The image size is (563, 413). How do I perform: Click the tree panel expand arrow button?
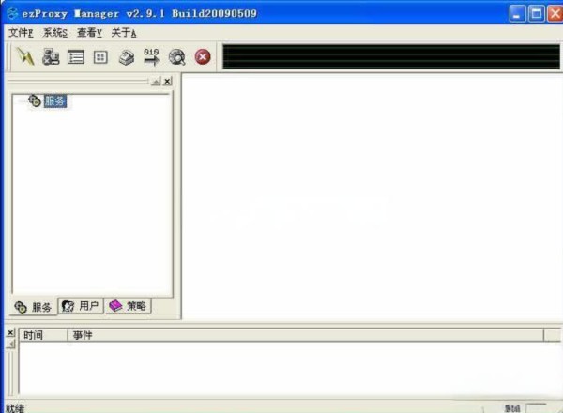(155, 82)
